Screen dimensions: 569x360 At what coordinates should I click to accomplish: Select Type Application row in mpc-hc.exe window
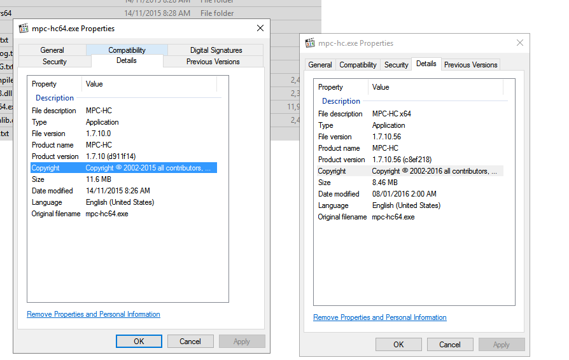410,125
